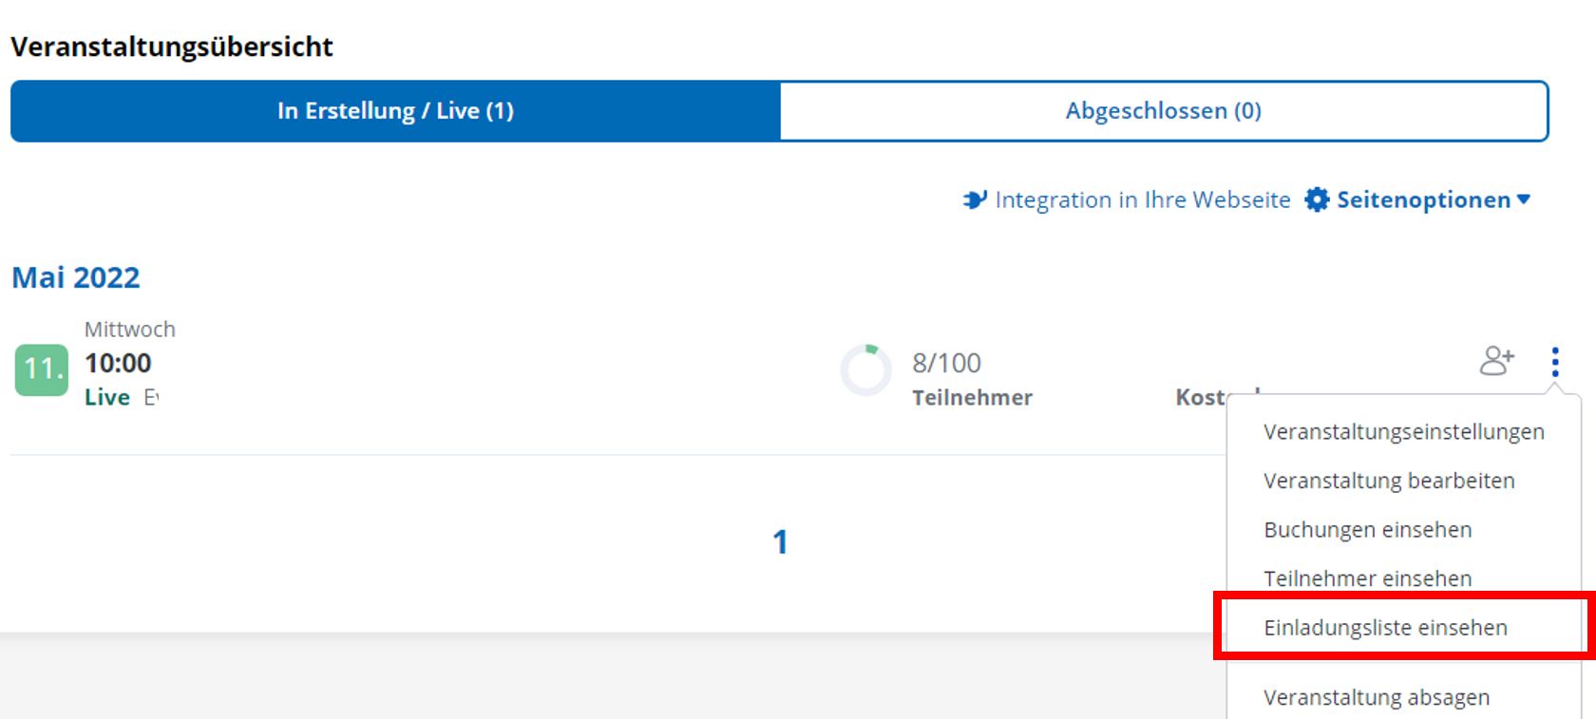This screenshot has width=1596, height=719.
Task: Click the green date badge 11.
Action: 42,369
